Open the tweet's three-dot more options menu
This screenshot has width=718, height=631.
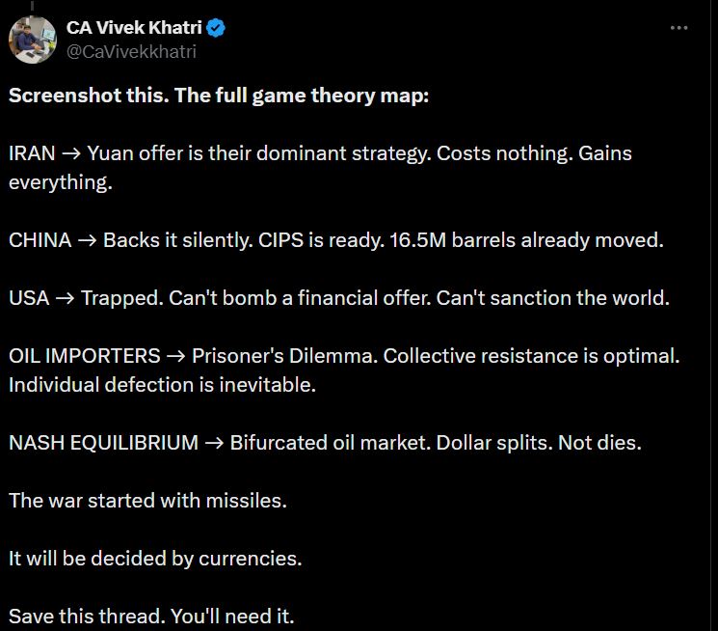click(679, 29)
